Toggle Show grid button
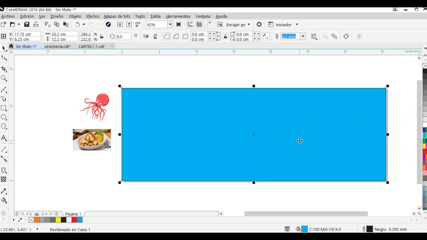Viewport: 427px width, 240px height. click(199, 24)
